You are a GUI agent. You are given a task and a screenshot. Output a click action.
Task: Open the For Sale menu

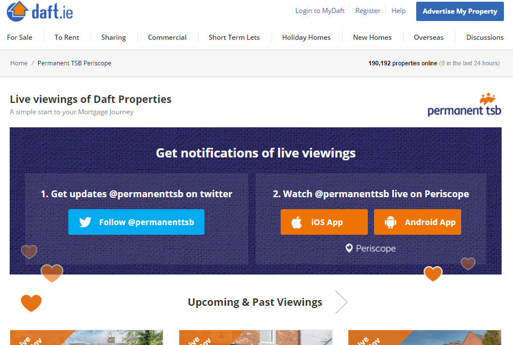pos(19,38)
